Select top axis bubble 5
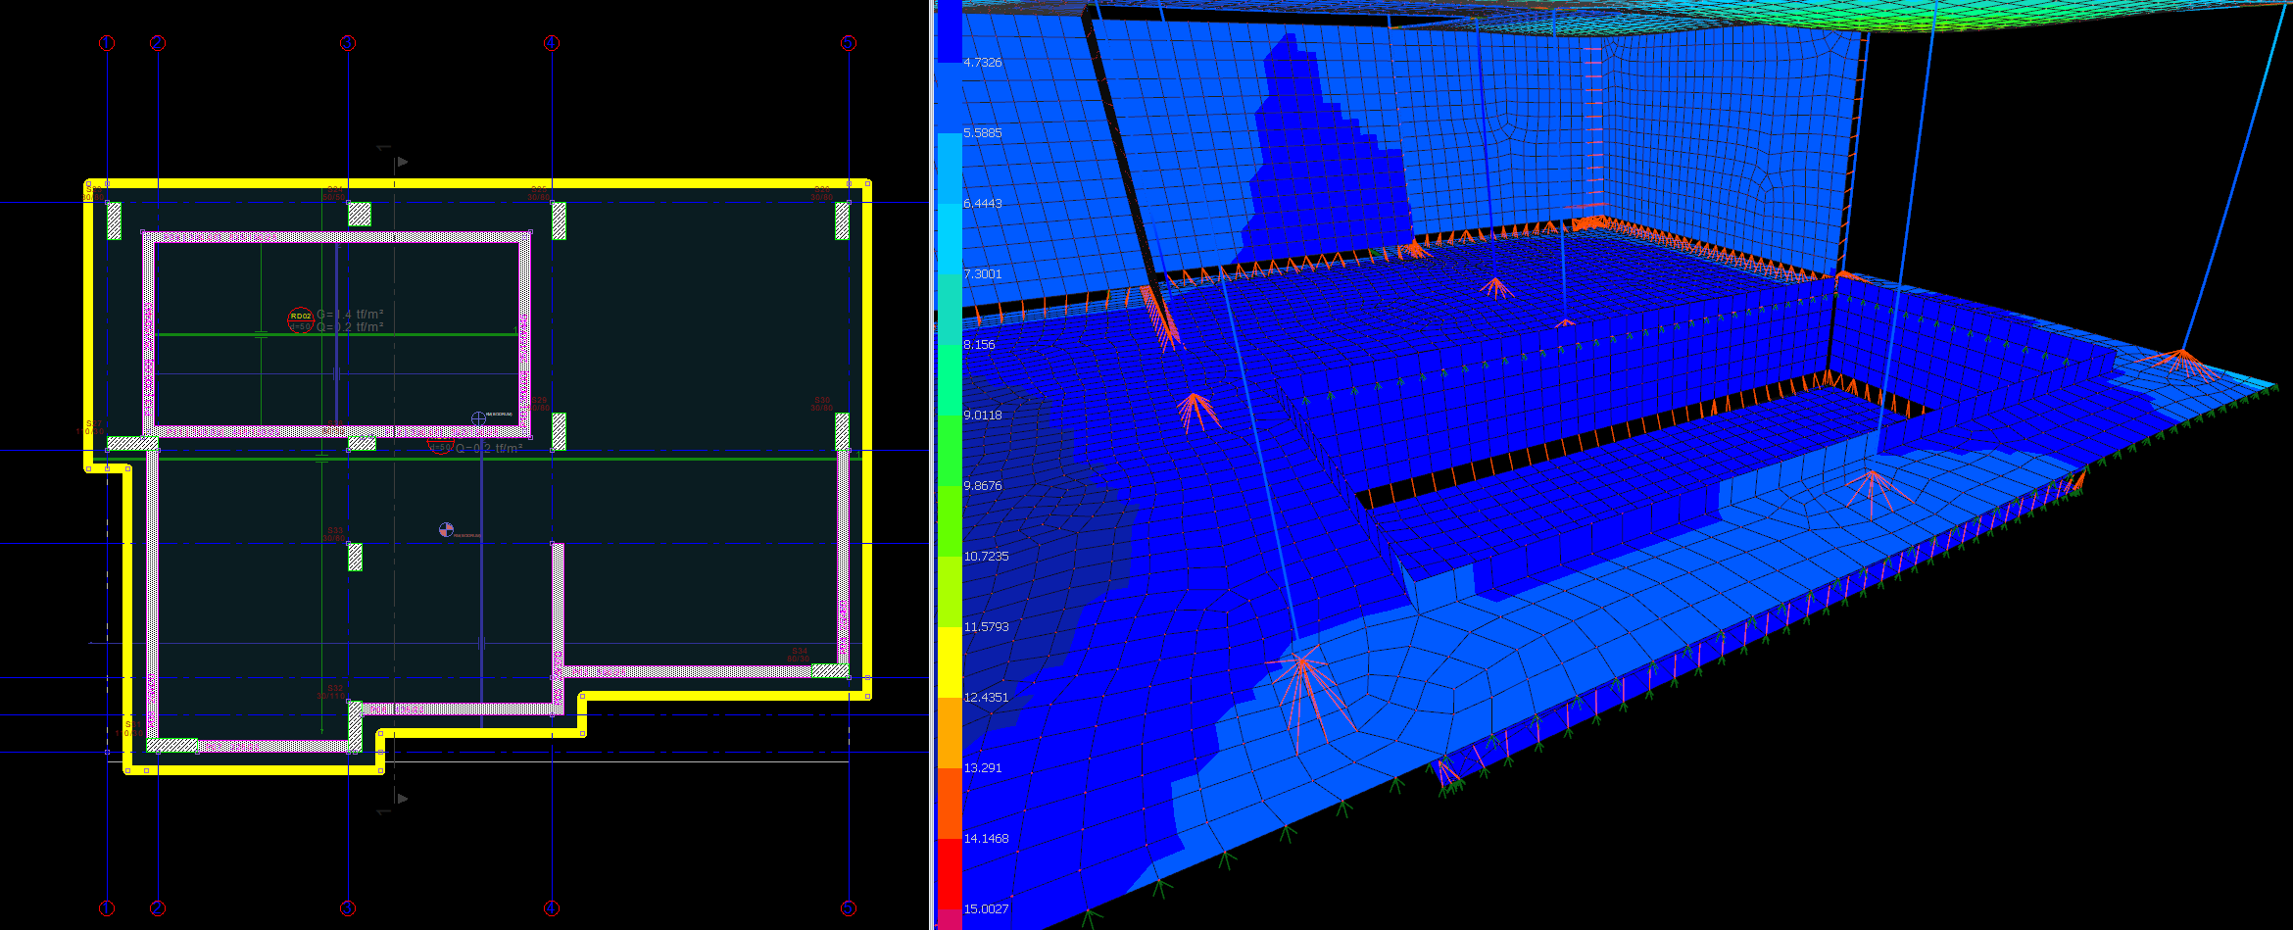 click(849, 43)
